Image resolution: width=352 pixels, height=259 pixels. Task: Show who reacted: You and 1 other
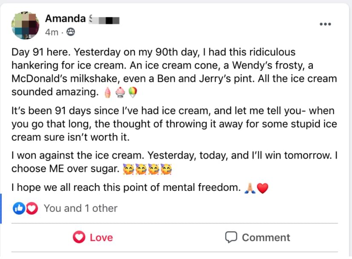(x=80, y=208)
